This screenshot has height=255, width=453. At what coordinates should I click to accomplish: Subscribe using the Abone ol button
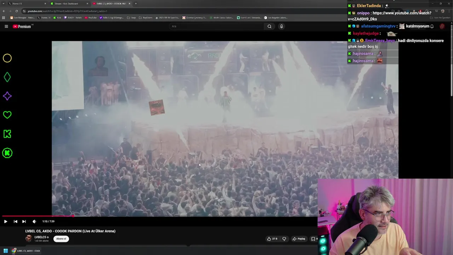(x=61, y=239)
